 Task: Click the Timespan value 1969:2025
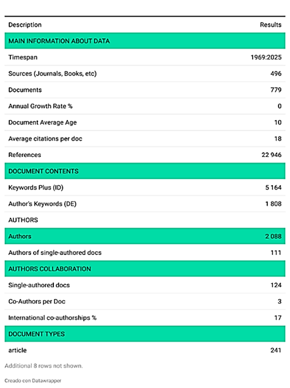click(266, 57)
